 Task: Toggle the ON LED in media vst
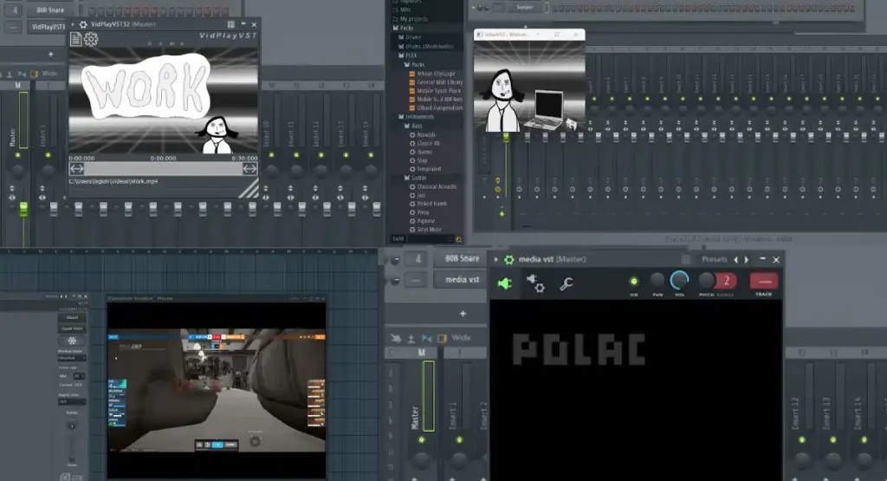point(633,281)
